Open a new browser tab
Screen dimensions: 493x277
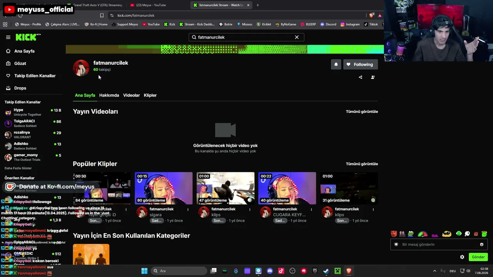click(x=258, y=5)
